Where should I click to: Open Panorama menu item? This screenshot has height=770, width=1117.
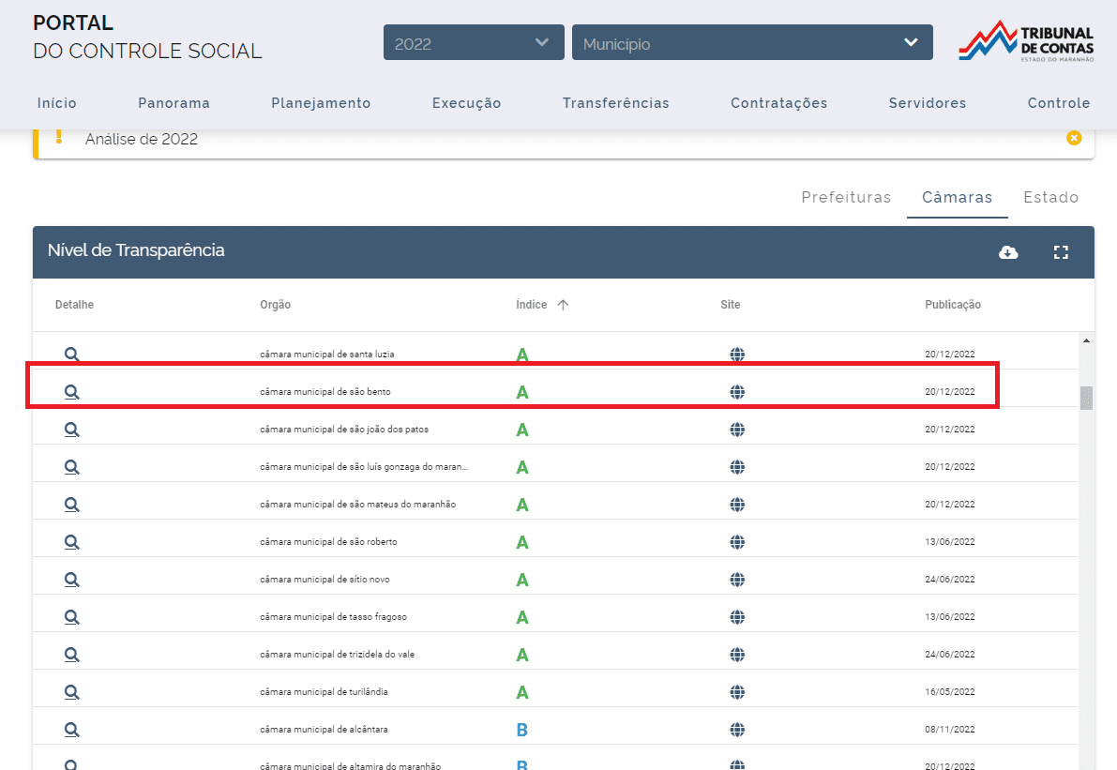tap(174, 103)
